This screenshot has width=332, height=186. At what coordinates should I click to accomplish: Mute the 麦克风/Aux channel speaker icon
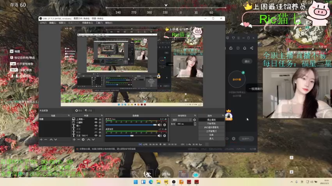tap(159, 125)
